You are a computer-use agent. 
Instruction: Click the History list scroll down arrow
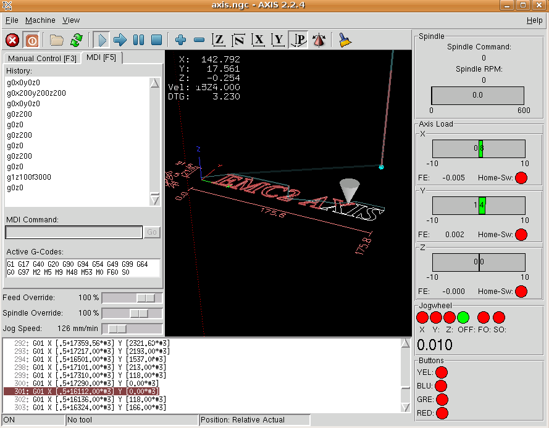pyautogui.click(x=154, y=199)
